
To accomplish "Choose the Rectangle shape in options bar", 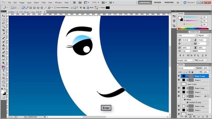I will coord(31,8).
